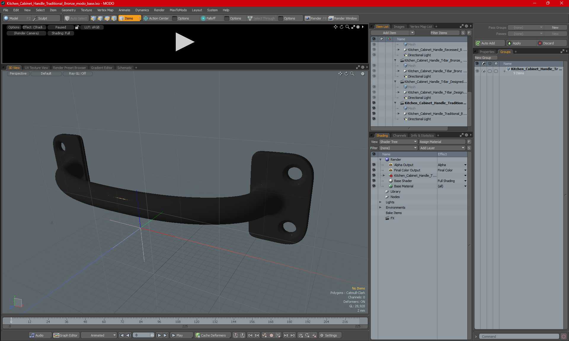Image resolution: width=569 pixels, height=341 pixels.
Task: Click 3D viewport pan/move icon
Action: [340, 74]
